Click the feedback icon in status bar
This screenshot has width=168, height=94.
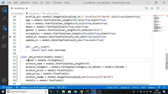tap(159, 87)
